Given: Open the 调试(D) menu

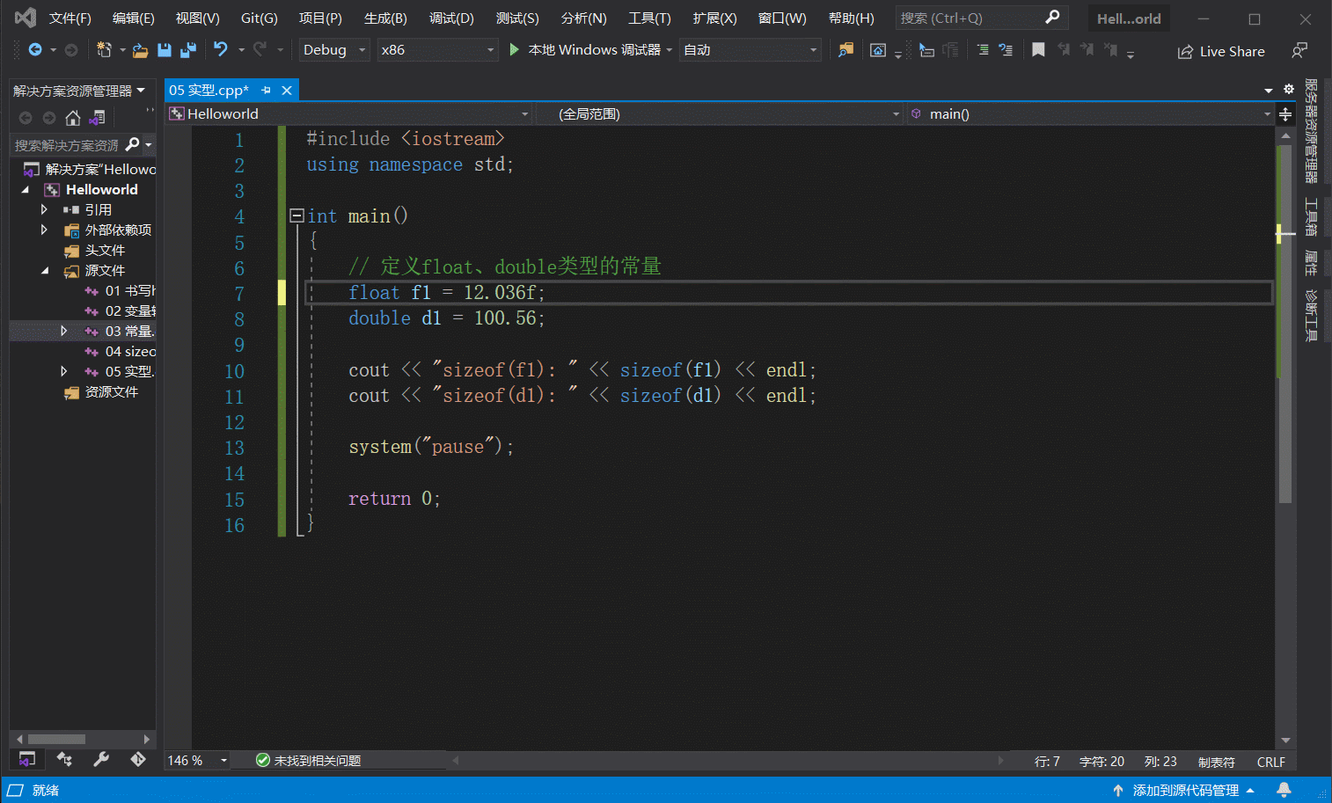Looking at the screenshot, I should point(451,18).
